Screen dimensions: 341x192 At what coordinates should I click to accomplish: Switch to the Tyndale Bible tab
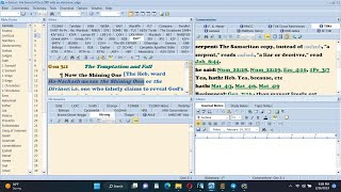click(75, 26)
